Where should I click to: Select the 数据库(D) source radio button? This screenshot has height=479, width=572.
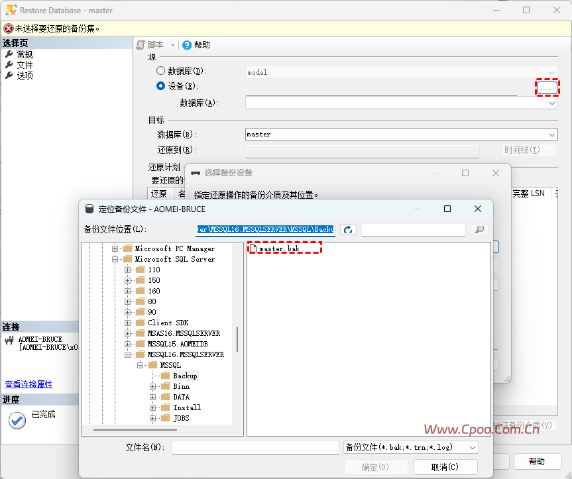160,70
